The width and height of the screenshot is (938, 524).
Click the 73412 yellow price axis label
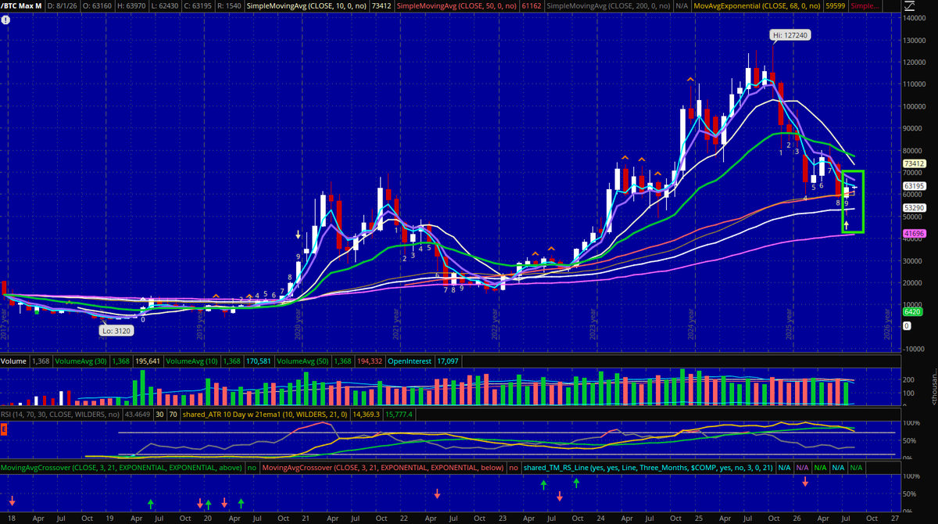pos(914,163)
